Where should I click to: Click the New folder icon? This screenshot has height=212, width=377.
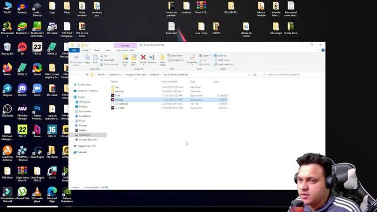[x=163, y=58]
